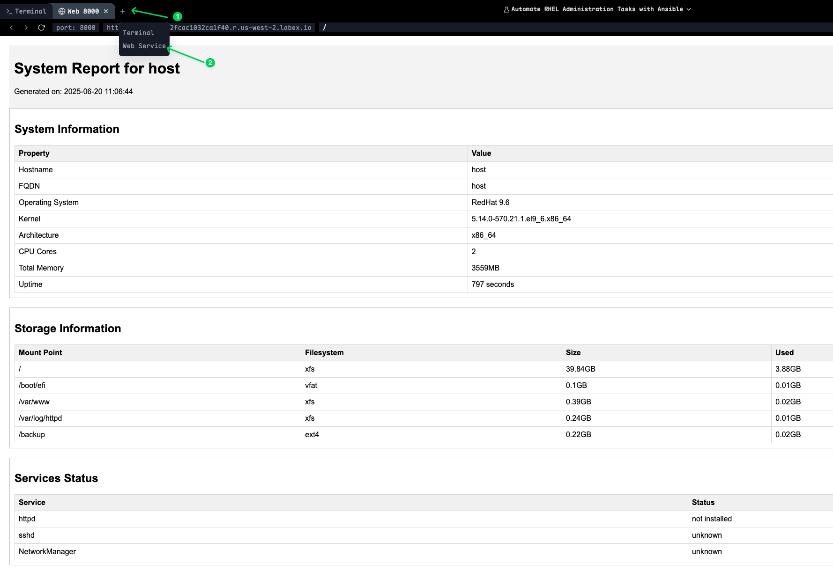Reload the web preview page

(x=41, y=27)
